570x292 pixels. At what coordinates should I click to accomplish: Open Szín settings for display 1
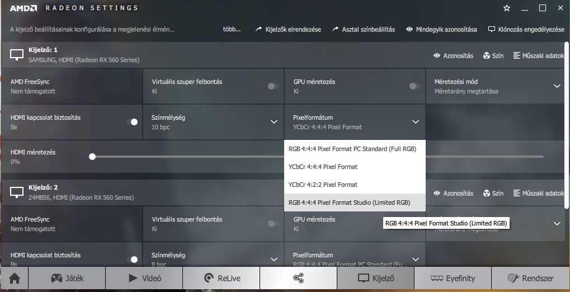[493, 55]
